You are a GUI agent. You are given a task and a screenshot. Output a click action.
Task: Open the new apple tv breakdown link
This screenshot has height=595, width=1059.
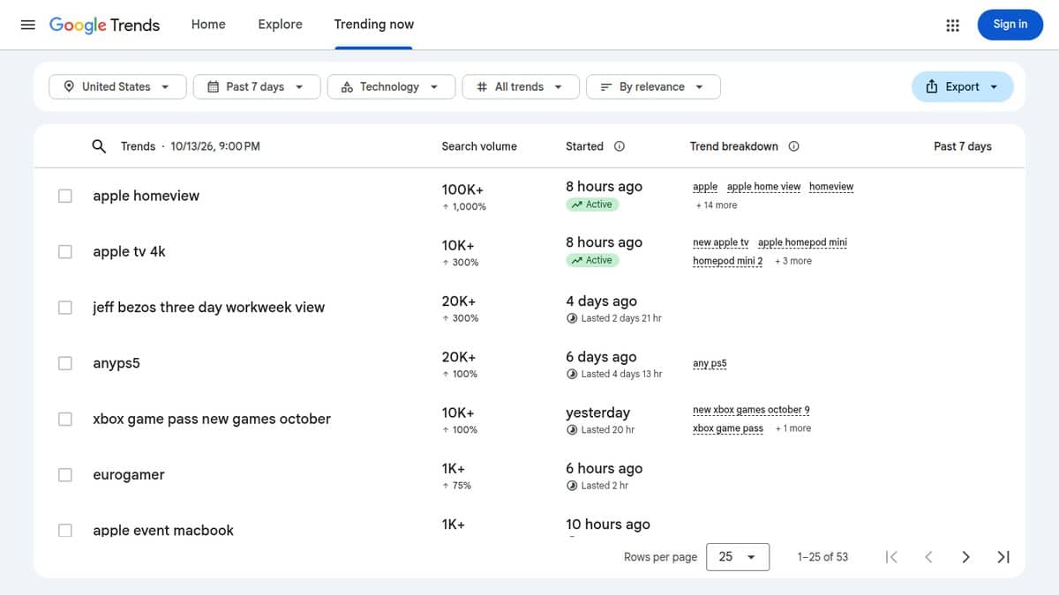[721, 242]
